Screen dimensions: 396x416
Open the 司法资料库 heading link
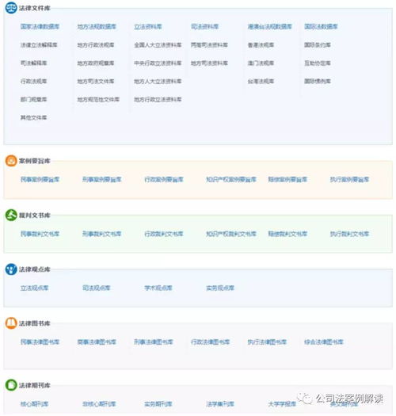204,26
